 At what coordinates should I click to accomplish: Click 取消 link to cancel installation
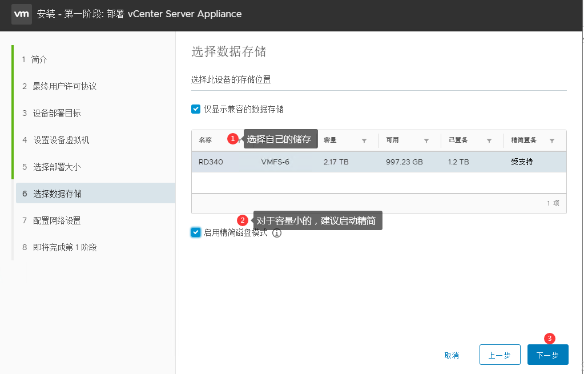pyautogui.click(x=452, y=355)
